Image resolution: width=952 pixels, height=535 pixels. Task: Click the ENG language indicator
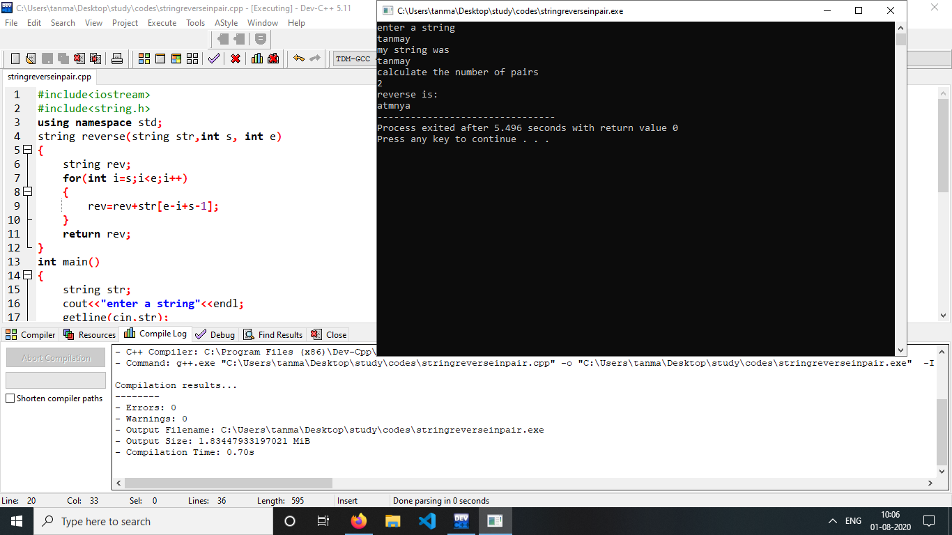click(853, 521)
